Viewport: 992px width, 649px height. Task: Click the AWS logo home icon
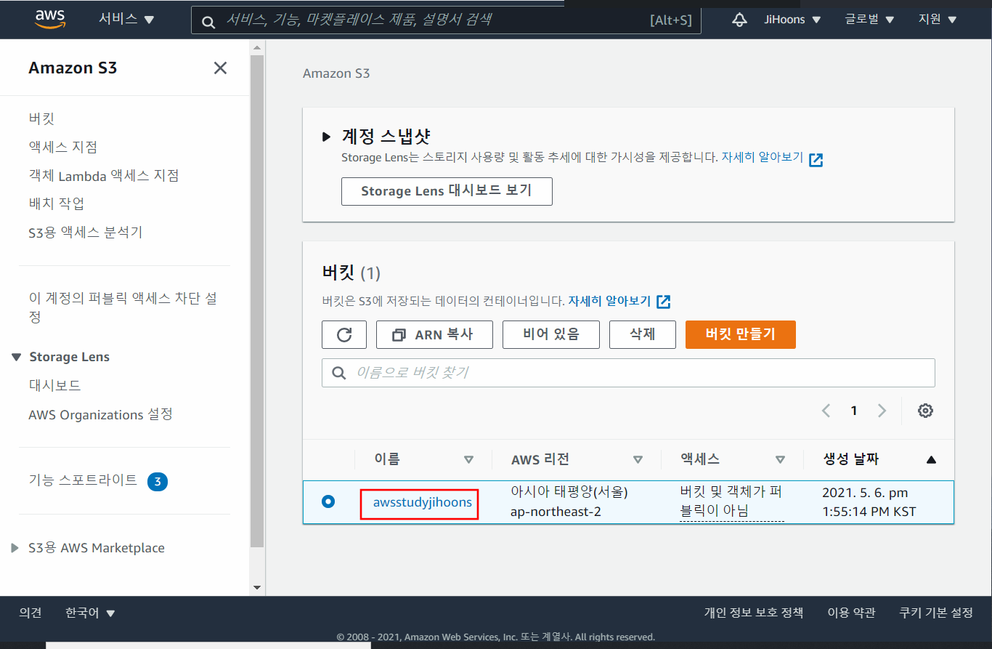pyautogui.click(x=51, y=20)
